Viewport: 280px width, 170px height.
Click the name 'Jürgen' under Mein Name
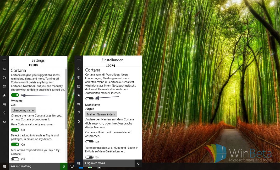90,109
